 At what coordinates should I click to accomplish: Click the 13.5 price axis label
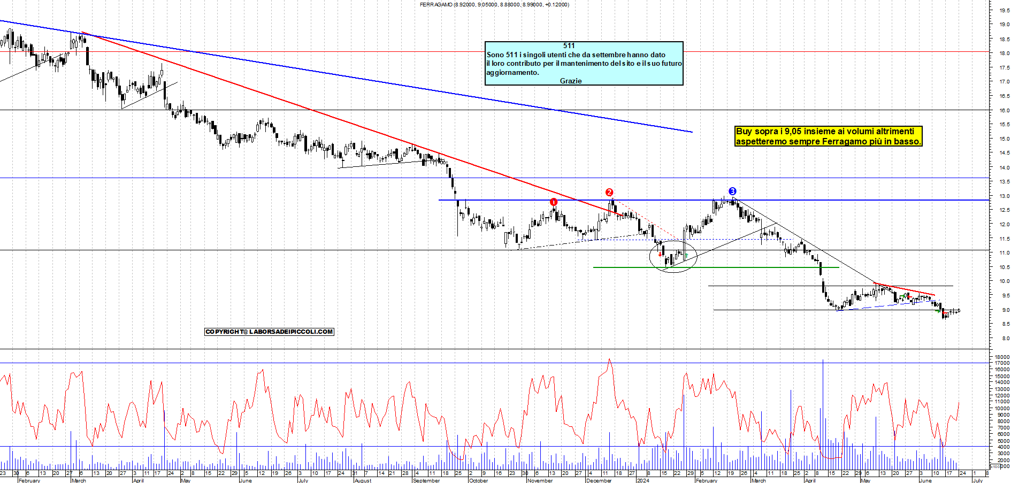1004,182
